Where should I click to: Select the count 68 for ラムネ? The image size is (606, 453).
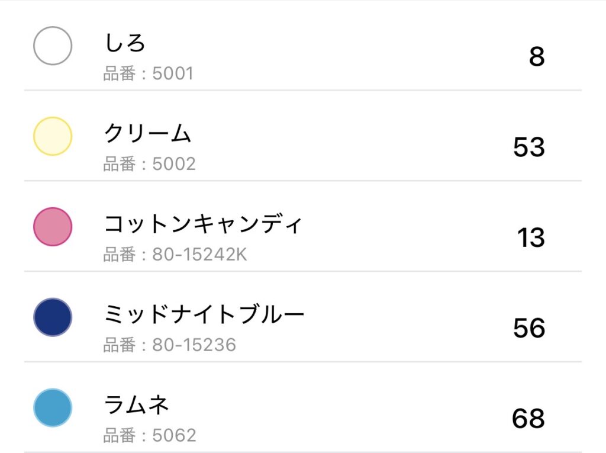[x=528, y=419]
